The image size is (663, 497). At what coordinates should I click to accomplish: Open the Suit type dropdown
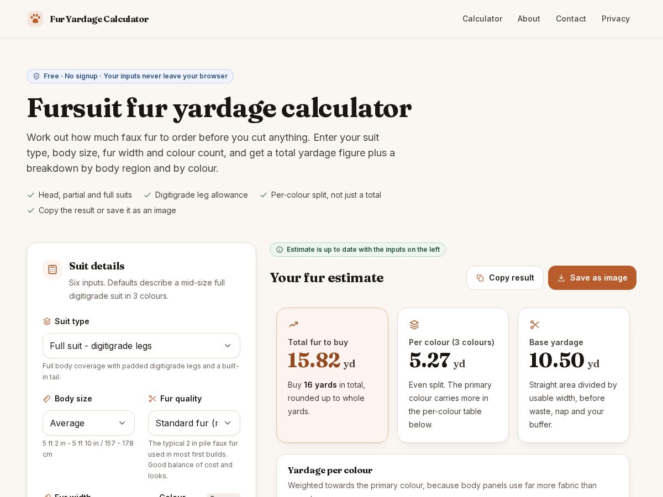pos(141,346)
